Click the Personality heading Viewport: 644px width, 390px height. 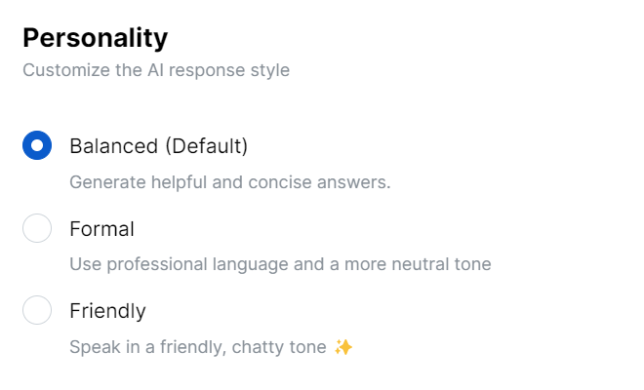tap(96, 38)
